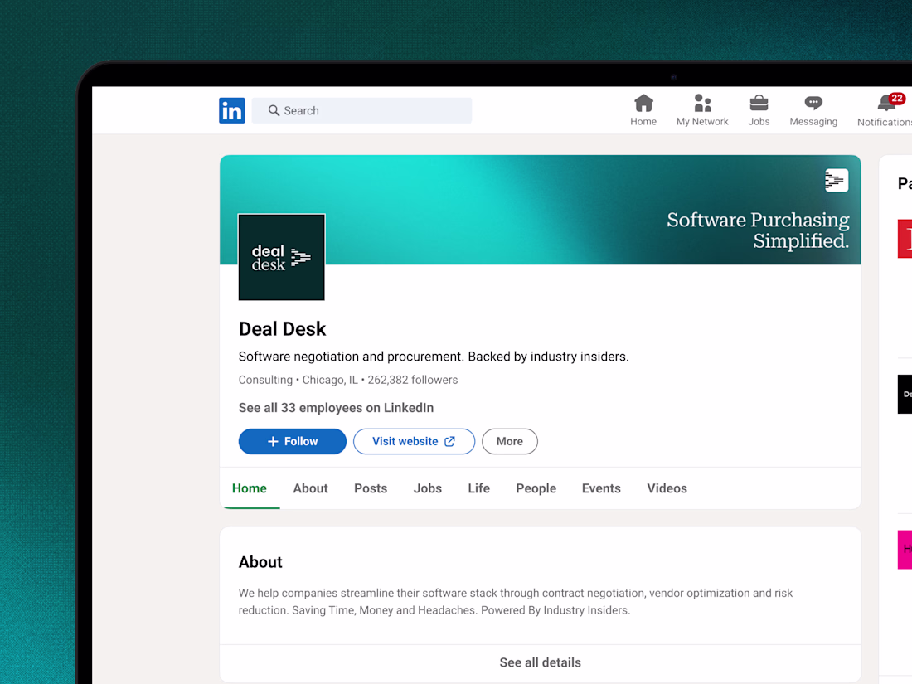Click the Deal Desk logo thumbnail
Image resolution: width=912 pixels, height=684 pixels.
point(282,257)
